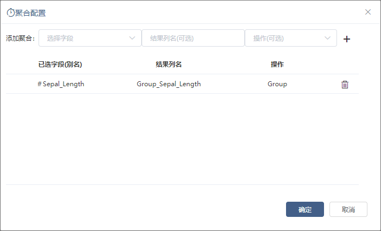Open the 选择字段 dropdown
Screen dimensions: 381x231
pyautogui.click(x=90, y=38)
